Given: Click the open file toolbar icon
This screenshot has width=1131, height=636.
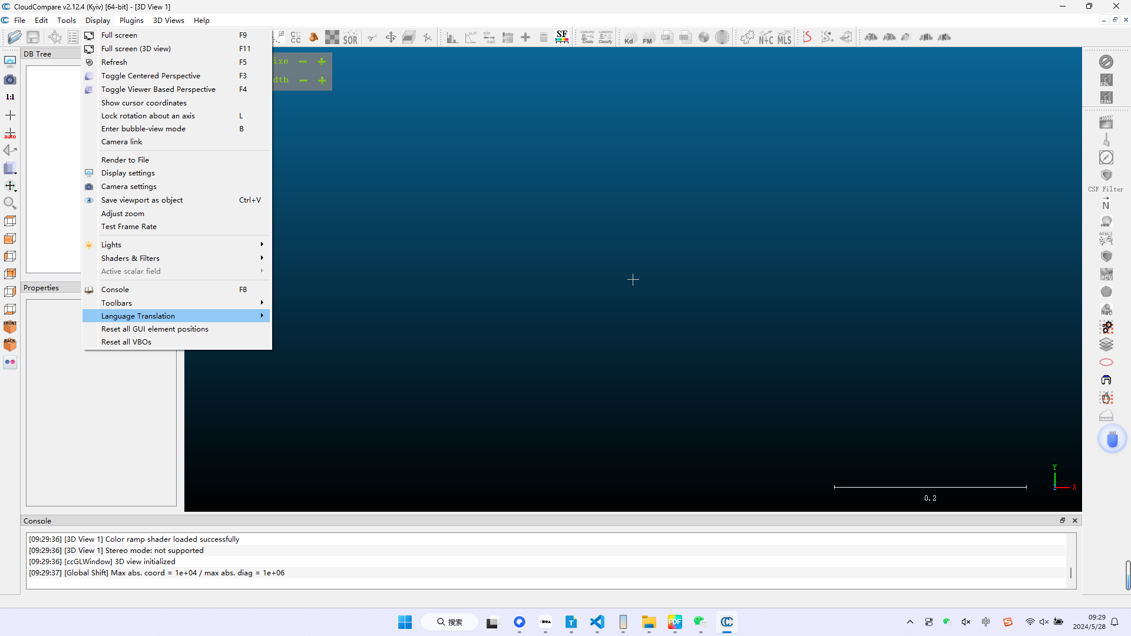Looking at the screenshot, I should click(x=14, y=37).
